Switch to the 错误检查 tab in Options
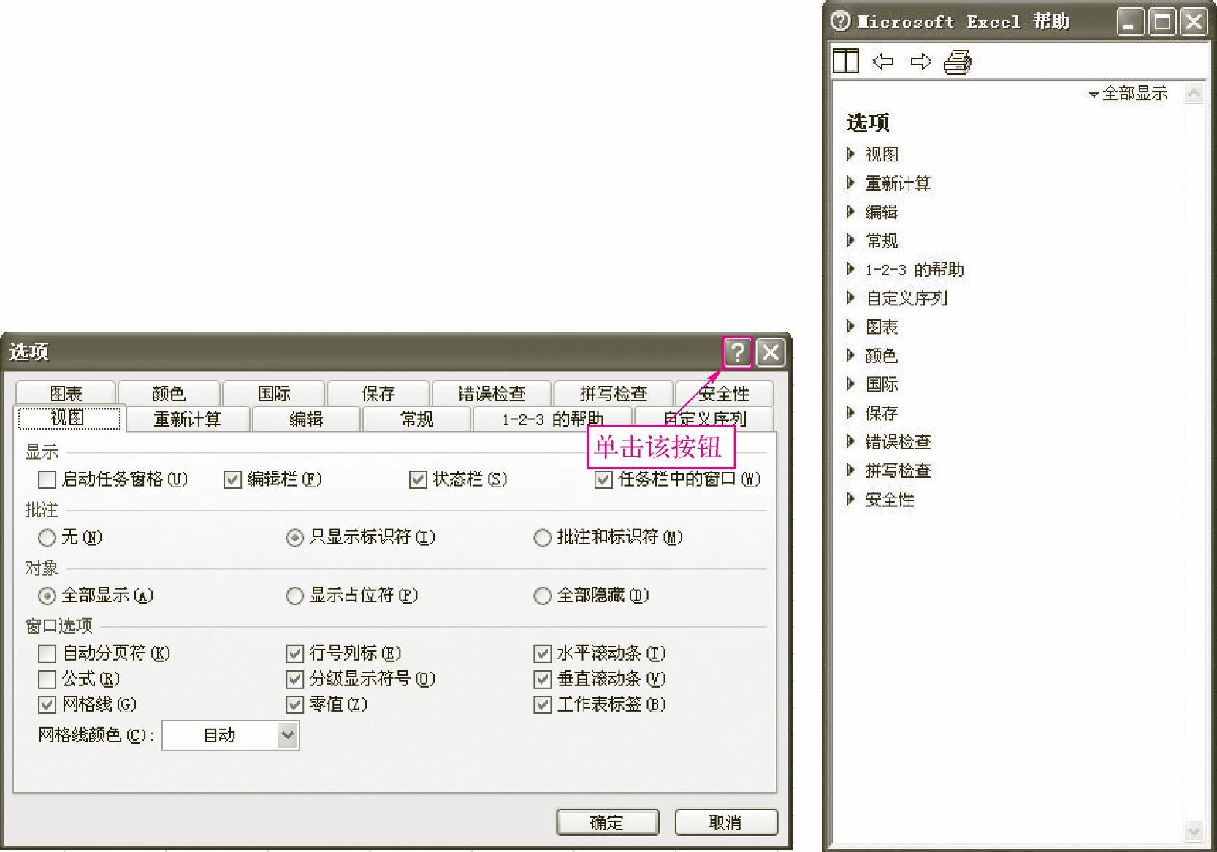The height and width of the screenshot is (852, 1217). pyautogui.click(x=492, y=393)
